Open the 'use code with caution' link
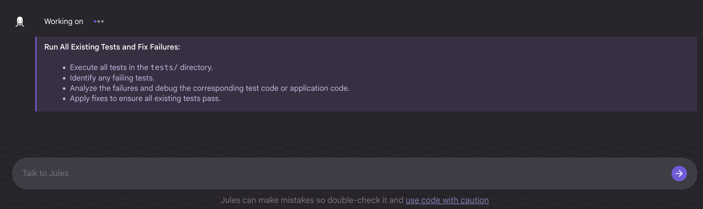 tap(447, 200)
